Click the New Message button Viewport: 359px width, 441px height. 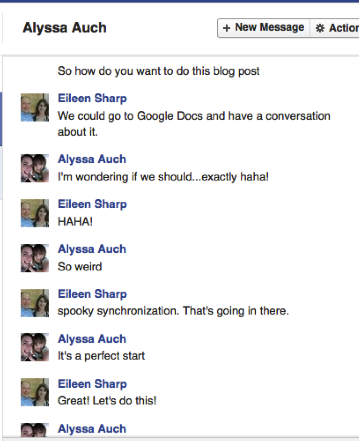(x=264, y=28)
